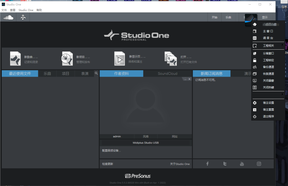Open the 查看 menu
Screen dimensions: 288x186
tap(13, 10)
